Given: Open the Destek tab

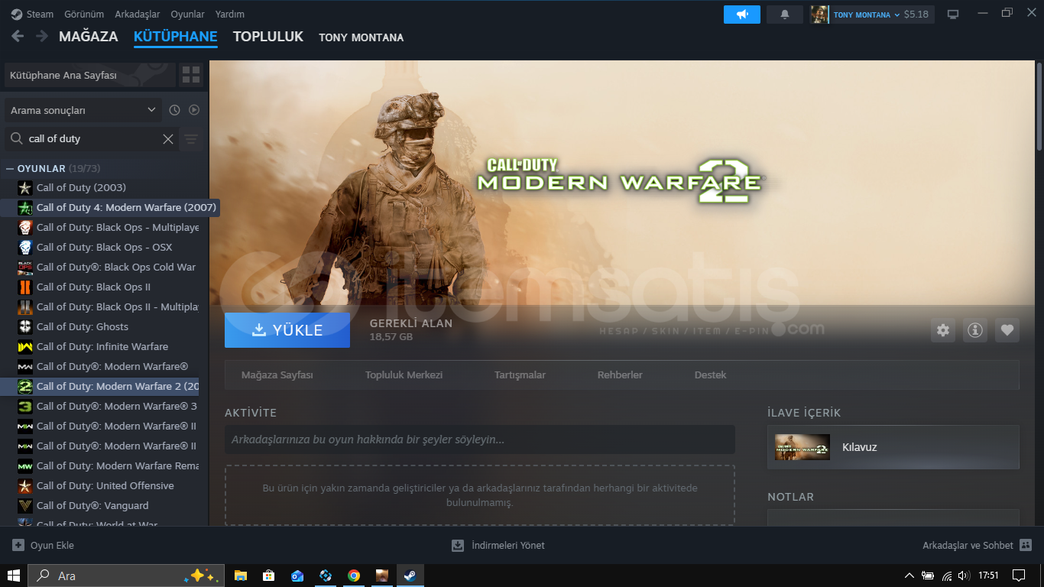Looking at the screenshot, I should point(710,375).
